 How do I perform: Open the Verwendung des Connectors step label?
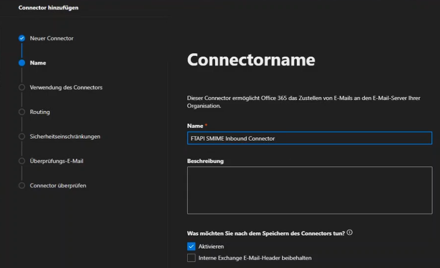tap(66, 88)
